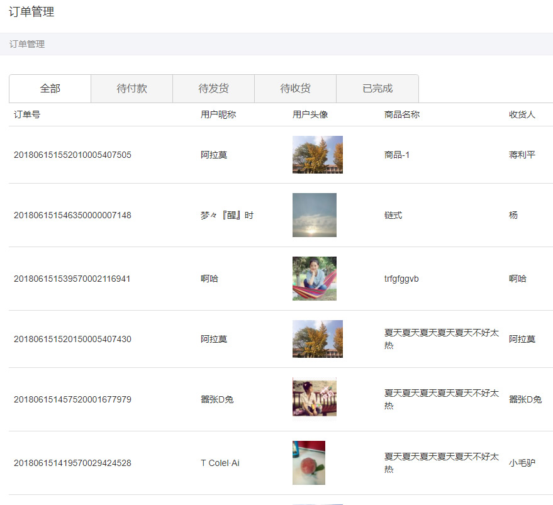Image resolution: width=553 pixels, height=505 pixels.
Task: Click the 收货人 column header
Action: [522, 114]
